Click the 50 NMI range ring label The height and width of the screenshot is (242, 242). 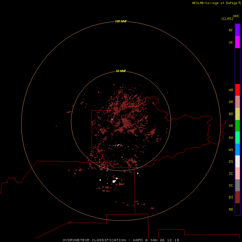coord(121,71)
